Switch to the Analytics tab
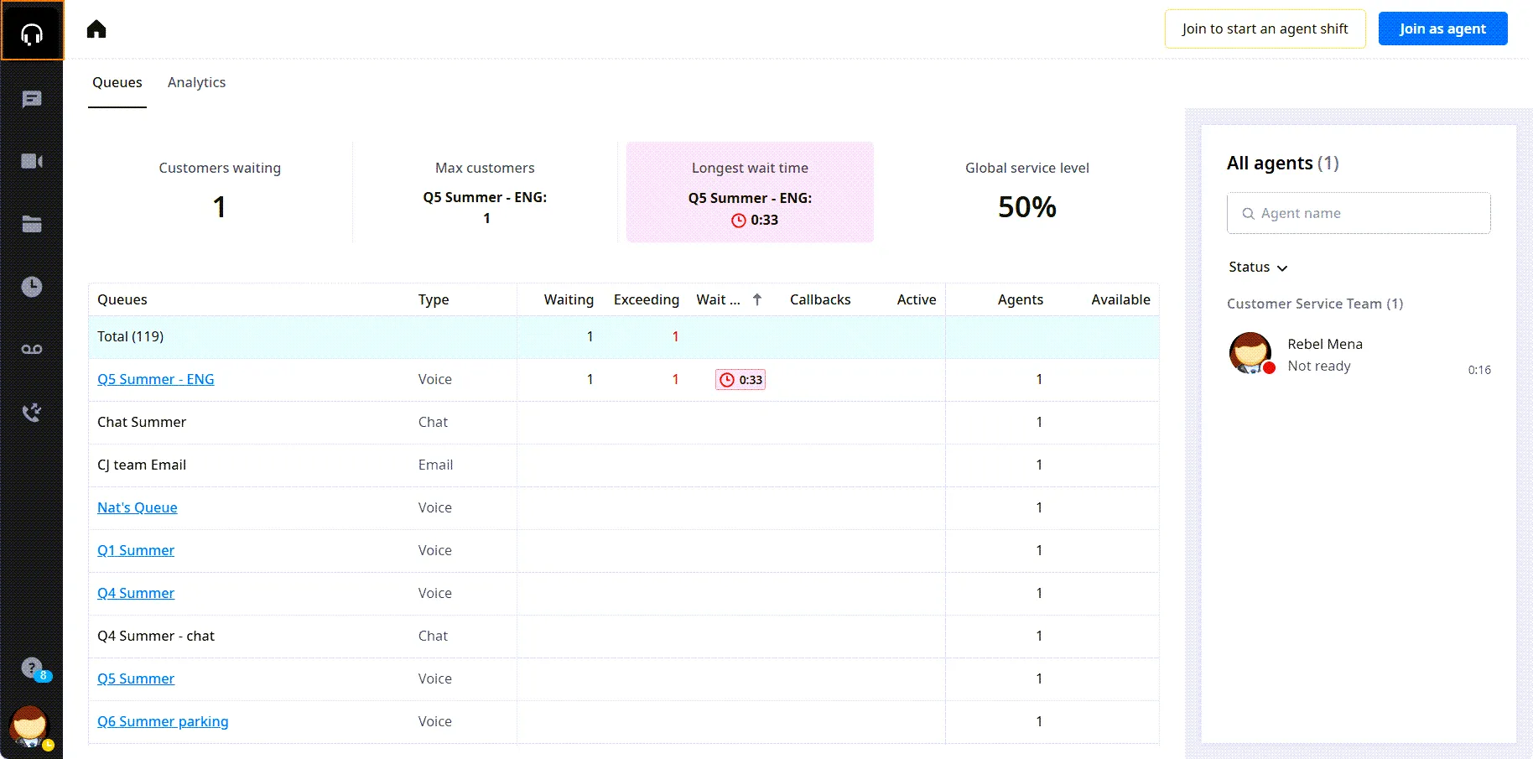The width and height of the screenshot is (1533, 759). (x=196, y=82)
